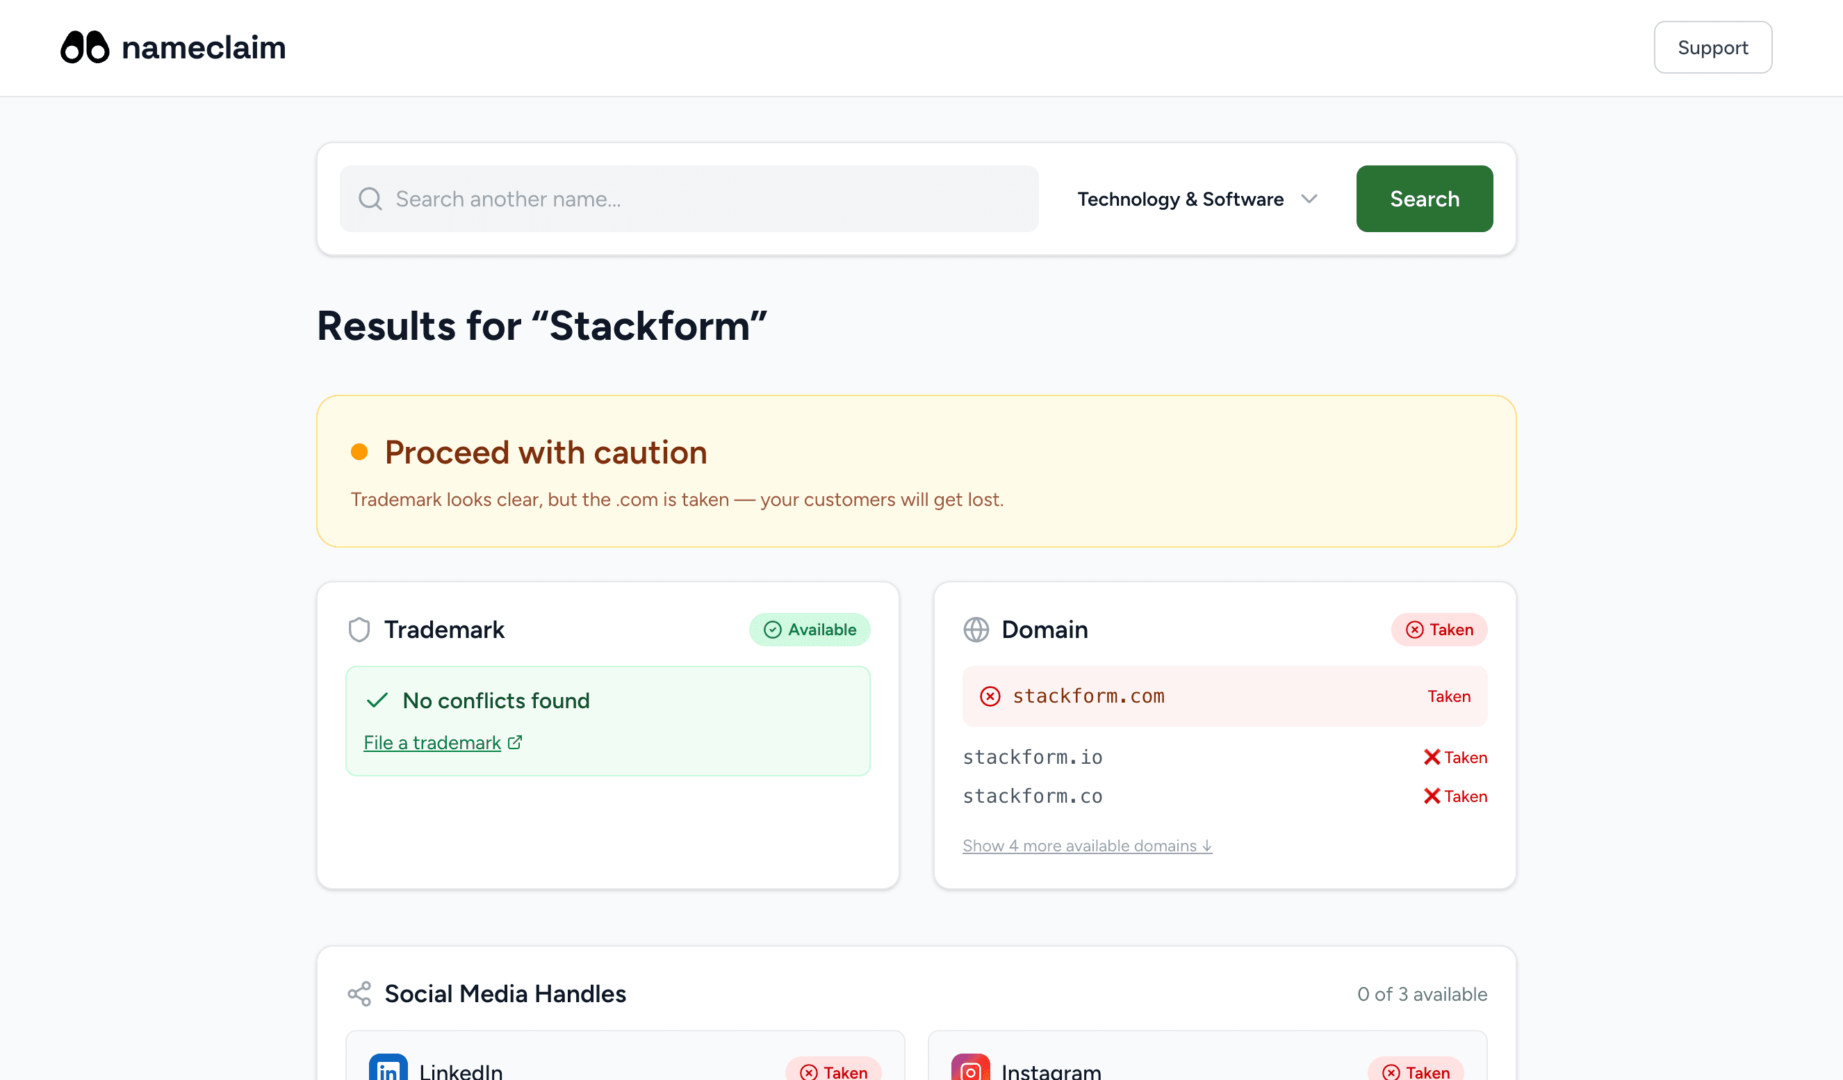
Task: Open the Support page button
Action: click(1712, 47)
